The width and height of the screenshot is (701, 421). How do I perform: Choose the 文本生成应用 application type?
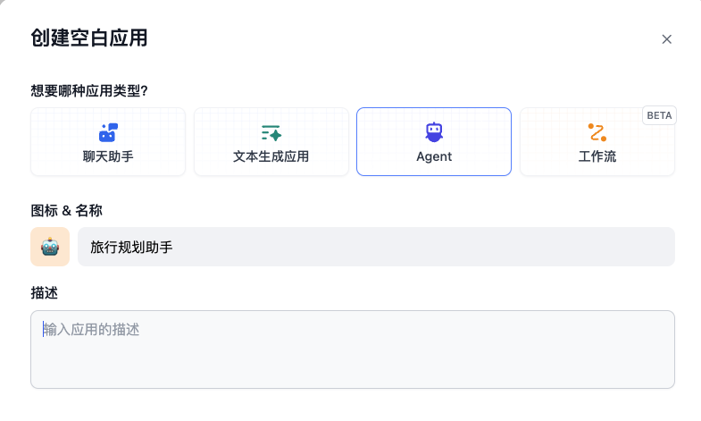[271, 156]
